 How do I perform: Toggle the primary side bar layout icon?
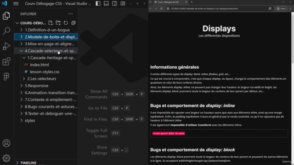tap(98, 4)
